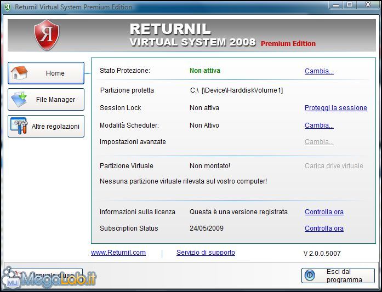Click the 'Non Attivo' scheduler status
Viewport: 382px width, 292px height.
pos(204,125)
